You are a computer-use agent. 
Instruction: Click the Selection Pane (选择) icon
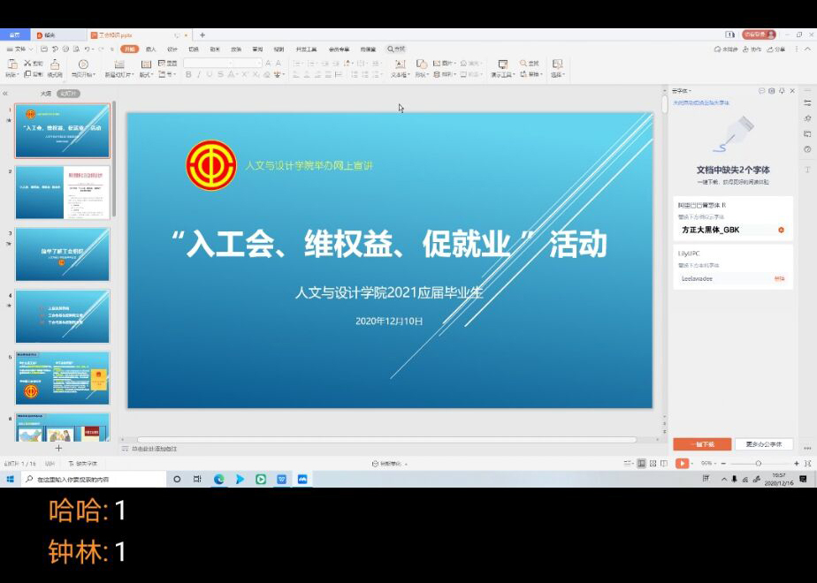[x=557, y=64]
